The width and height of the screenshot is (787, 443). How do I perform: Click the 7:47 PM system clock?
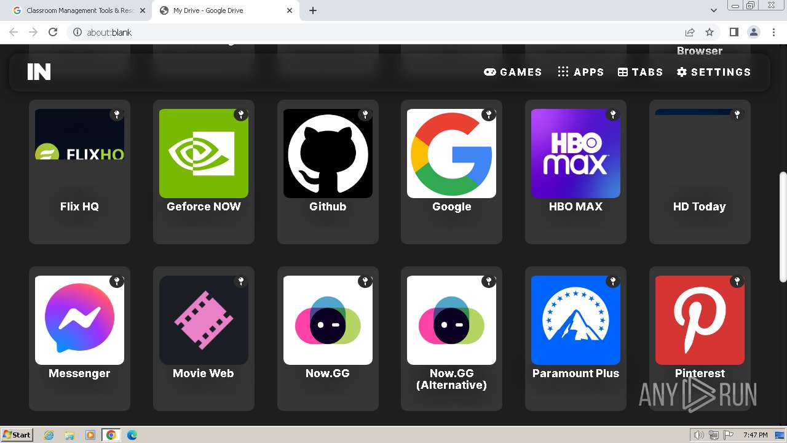pos(756,435)
